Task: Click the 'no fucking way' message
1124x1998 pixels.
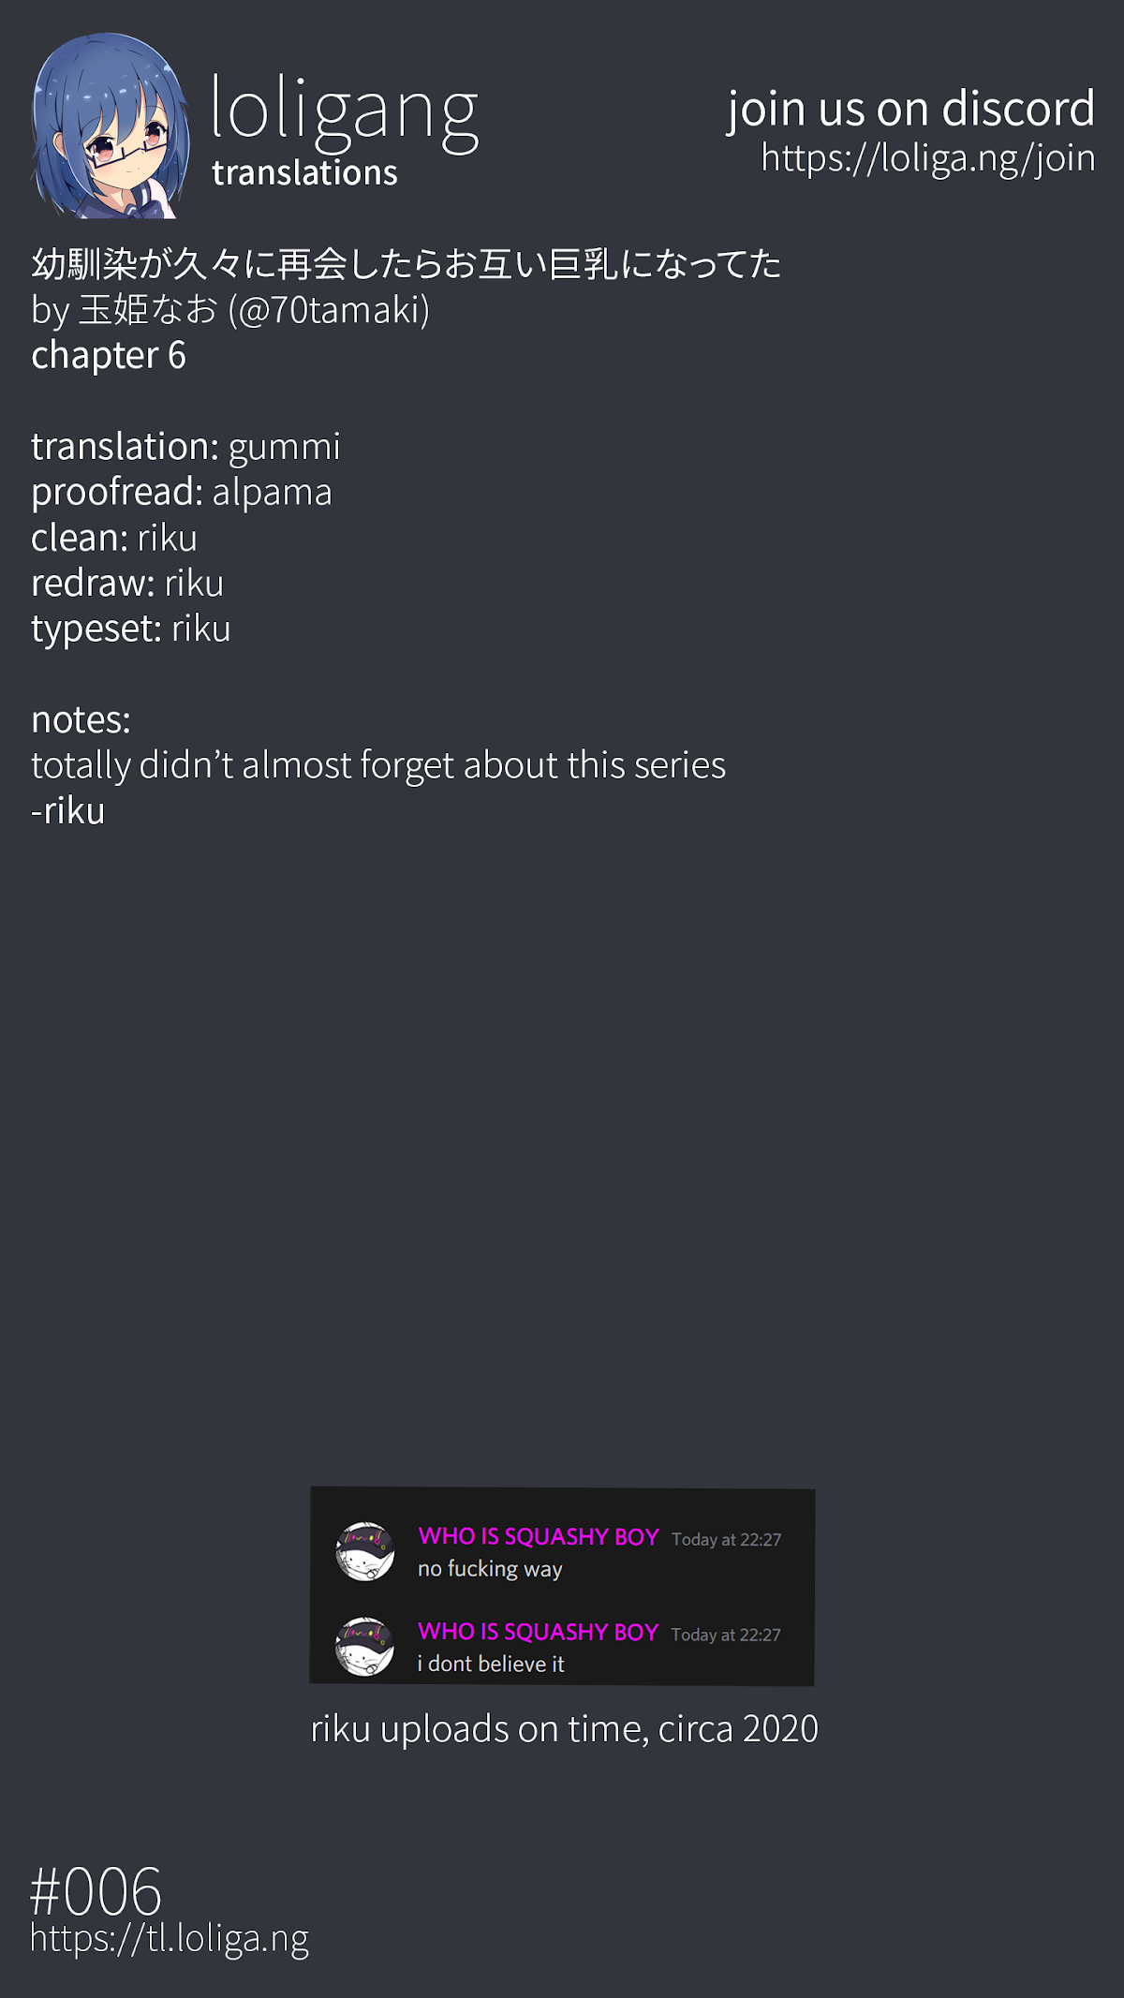Action: (490, 1569)
